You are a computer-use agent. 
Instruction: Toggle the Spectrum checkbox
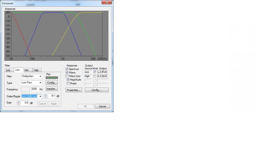pos(67,69)
